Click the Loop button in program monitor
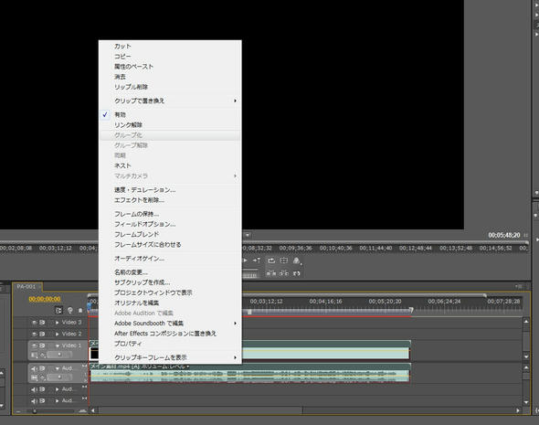This screenshot has width=539, height=425. 271,260
